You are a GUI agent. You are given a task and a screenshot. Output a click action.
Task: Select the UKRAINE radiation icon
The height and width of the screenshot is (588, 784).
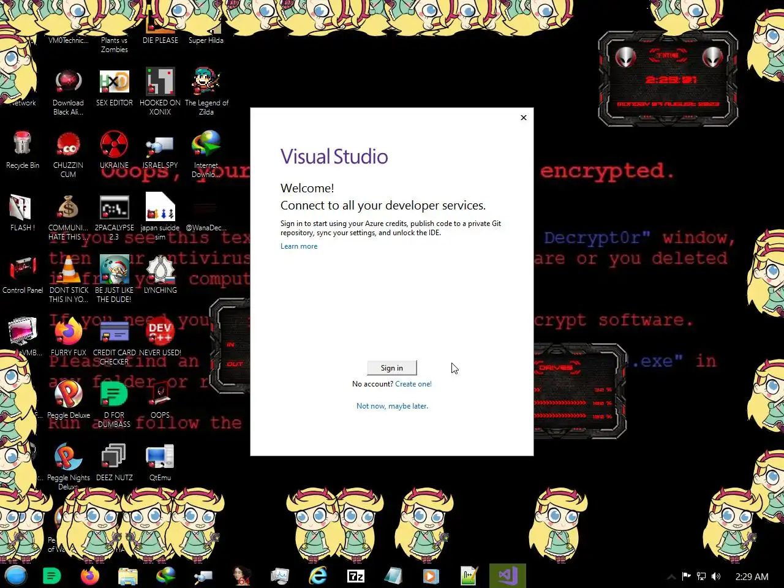[115, 150]
